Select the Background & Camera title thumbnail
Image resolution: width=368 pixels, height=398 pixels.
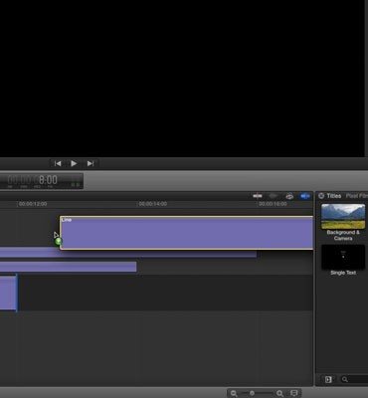[343, 216]
